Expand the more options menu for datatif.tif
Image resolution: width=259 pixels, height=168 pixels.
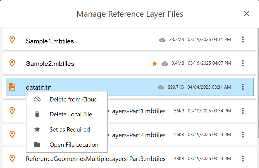243,87
